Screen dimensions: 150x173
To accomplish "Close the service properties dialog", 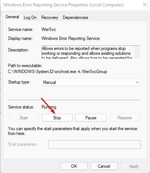I will pos(145,5).
